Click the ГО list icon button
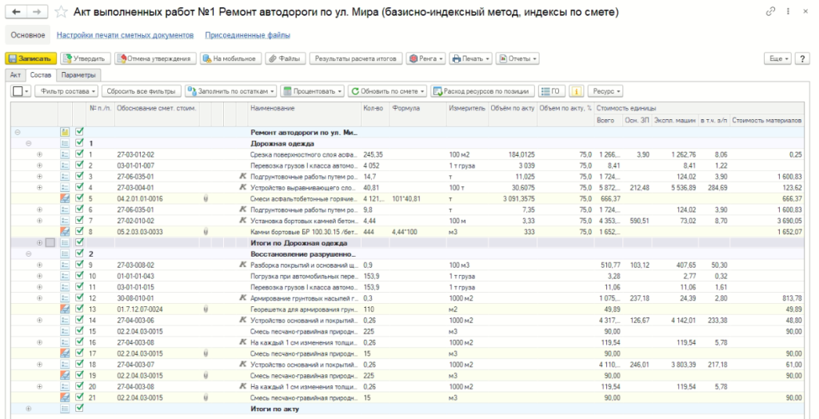 point(550,91)
